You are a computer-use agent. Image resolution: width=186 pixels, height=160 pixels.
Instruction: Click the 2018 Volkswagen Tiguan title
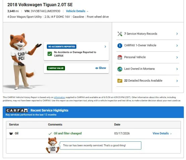click(x=40, y=5)
